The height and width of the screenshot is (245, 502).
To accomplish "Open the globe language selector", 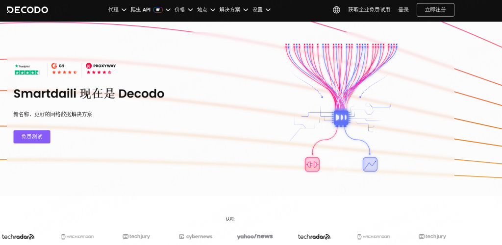I will [x=336, y=10].
